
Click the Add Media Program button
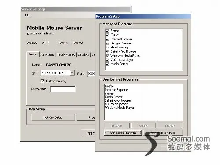123,133
